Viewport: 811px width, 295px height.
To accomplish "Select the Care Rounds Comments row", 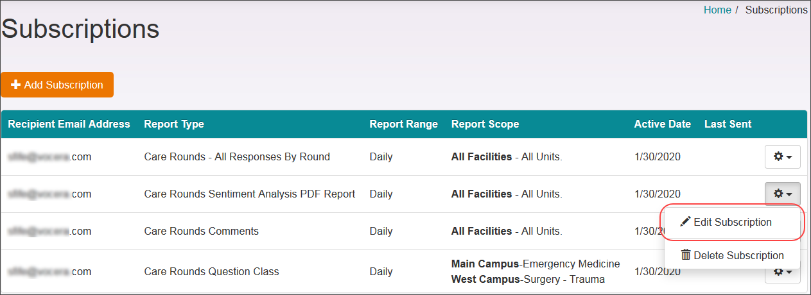I will (201, 232).
